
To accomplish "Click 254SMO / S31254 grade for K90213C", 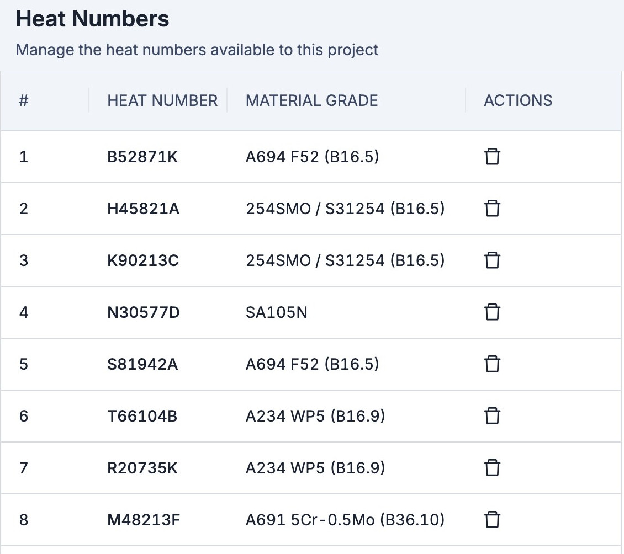I will coord(345,260).
